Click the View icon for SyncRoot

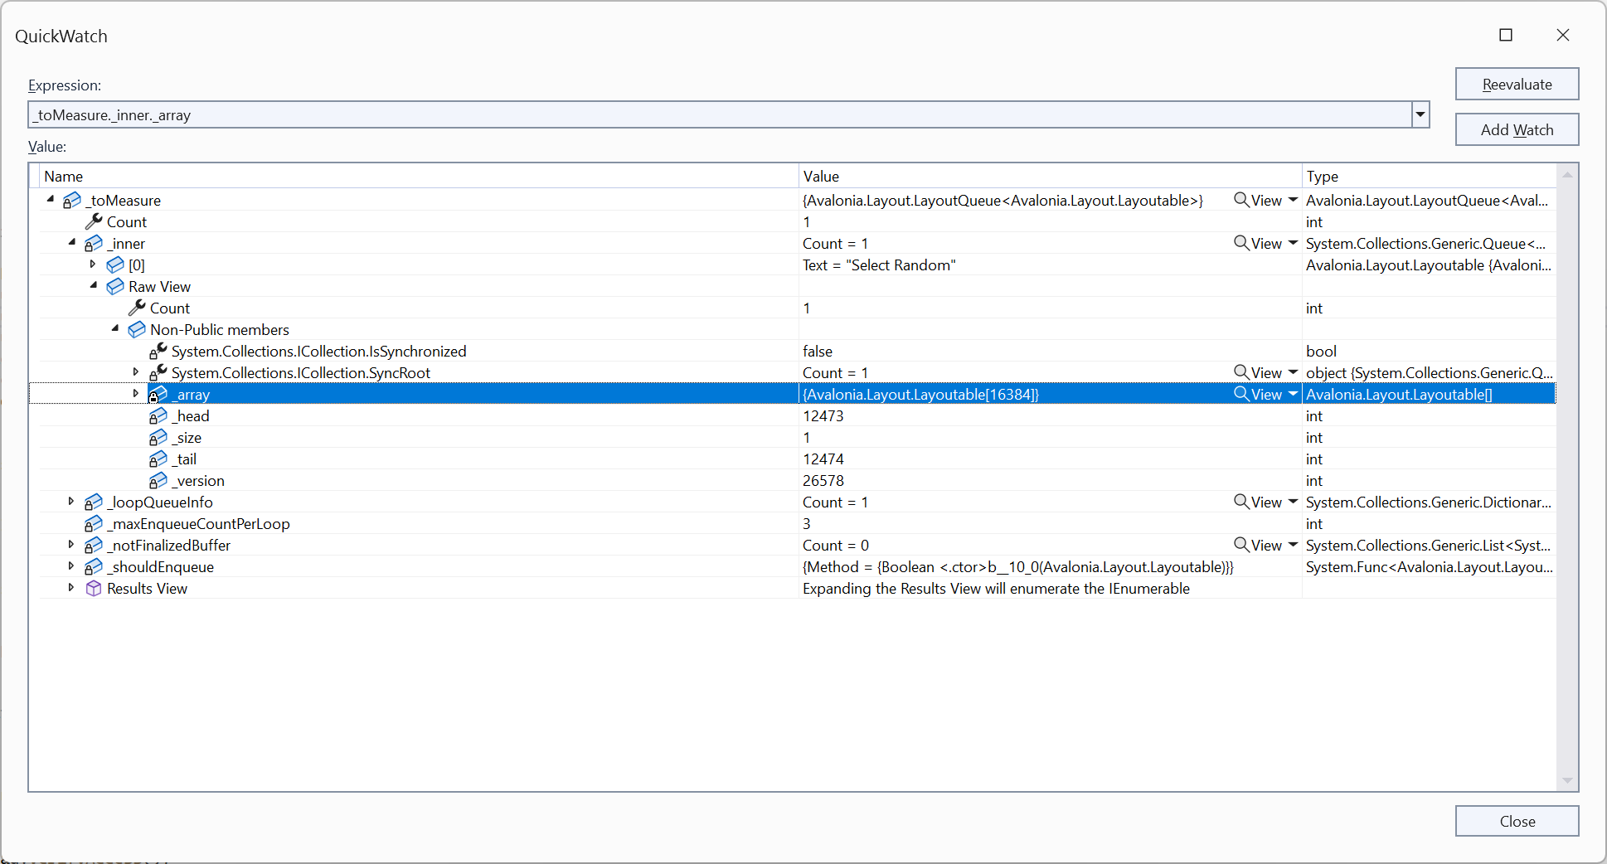tap(1241, 372)
